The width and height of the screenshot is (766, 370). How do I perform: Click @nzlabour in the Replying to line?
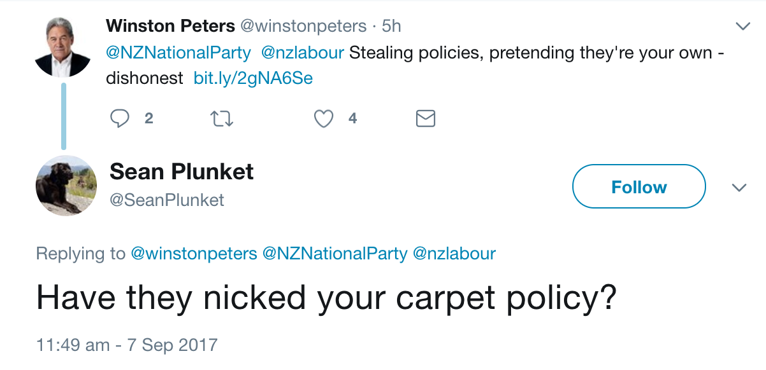pyautogui.click(x=454, y=254)
